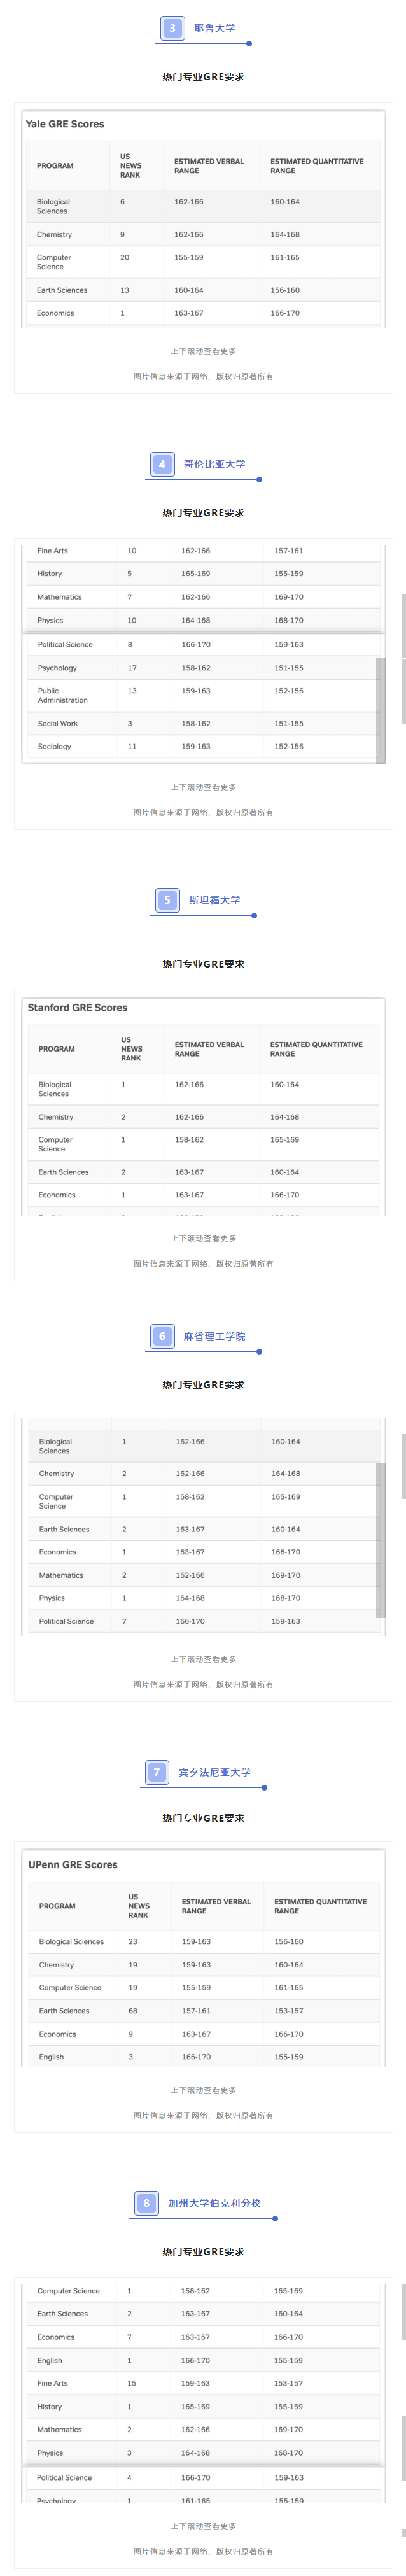Select Fine Arts row in Berkeley table
The width and height of the screenshot is (406, 2576).
(x=203, y=2383)
